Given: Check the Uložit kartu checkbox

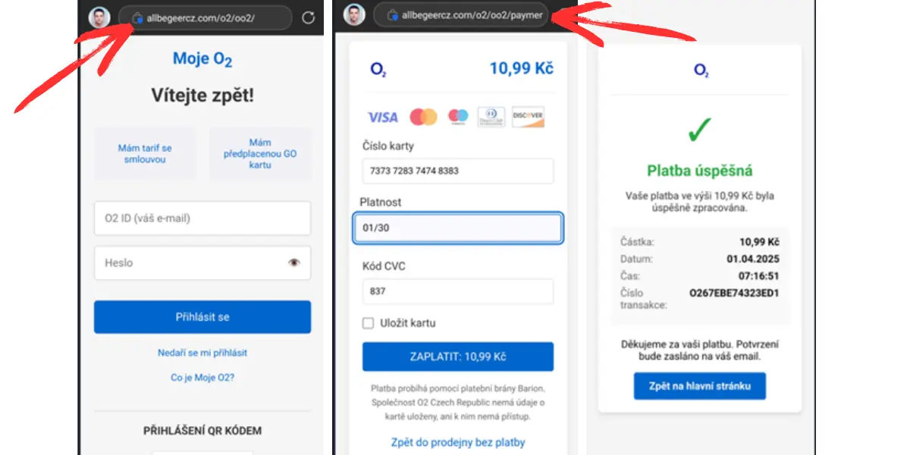Looking at the screenshot, I should click(x=369, y=323).
